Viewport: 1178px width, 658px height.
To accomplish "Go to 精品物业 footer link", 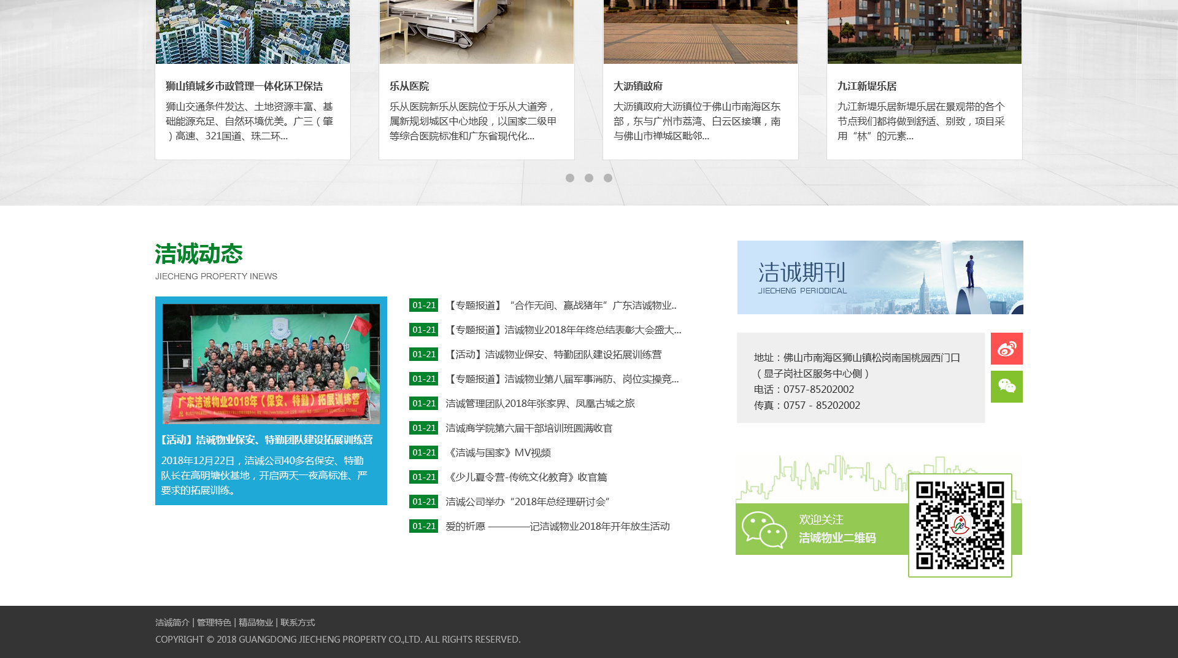I will coord(256,622).
